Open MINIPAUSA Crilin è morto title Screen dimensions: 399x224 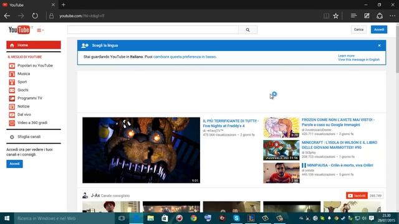pos(337,166)
